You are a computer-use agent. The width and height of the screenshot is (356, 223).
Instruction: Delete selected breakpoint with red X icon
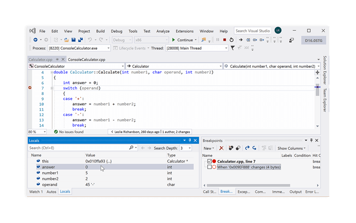coord(221,148)
